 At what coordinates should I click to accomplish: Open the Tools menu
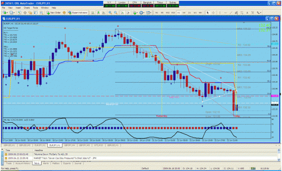(x=36, y=8)
